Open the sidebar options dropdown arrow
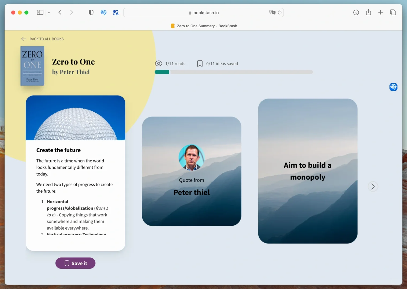The height and width of the screenshot is (289, 407). [49, 12]
